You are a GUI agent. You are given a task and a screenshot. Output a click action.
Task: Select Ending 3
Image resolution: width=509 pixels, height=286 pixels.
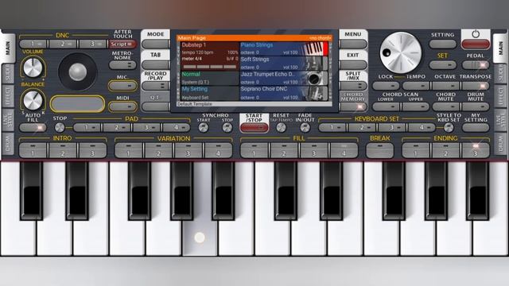point(476,150)
